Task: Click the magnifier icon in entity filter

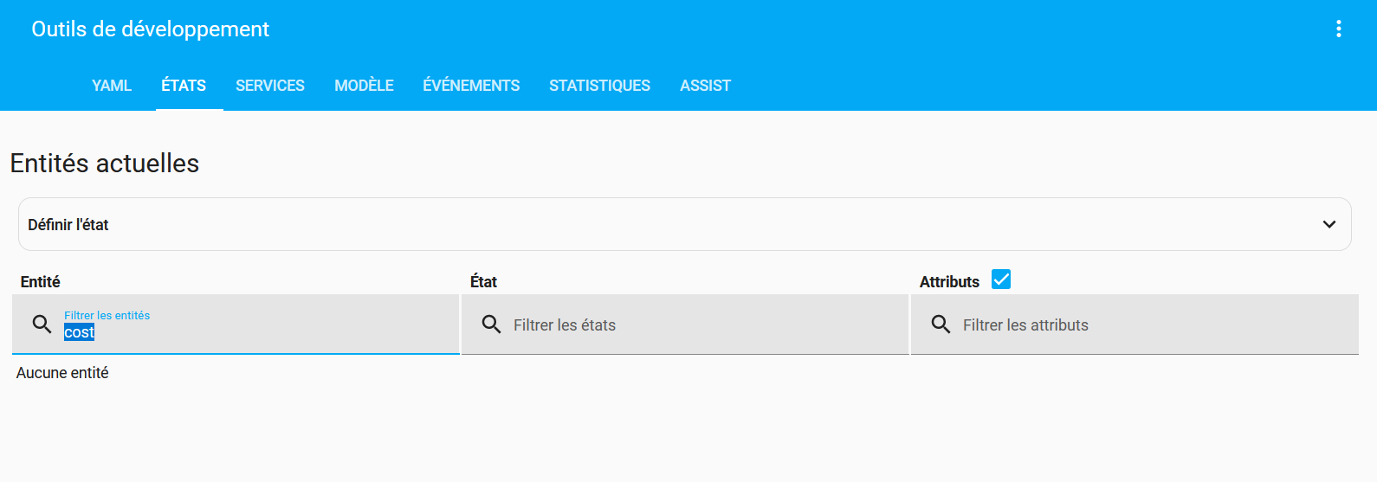Action: click(42, 325)
